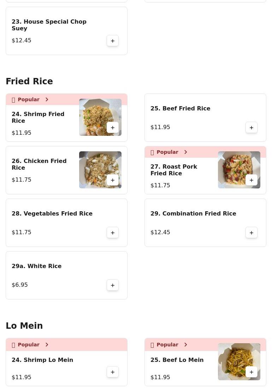The image size is (272, 388).
Task: Add Chicken Fried Rice with plus icon
Action: point(112,180)
